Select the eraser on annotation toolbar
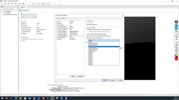179x100 pixels. [x=176, y=37]
